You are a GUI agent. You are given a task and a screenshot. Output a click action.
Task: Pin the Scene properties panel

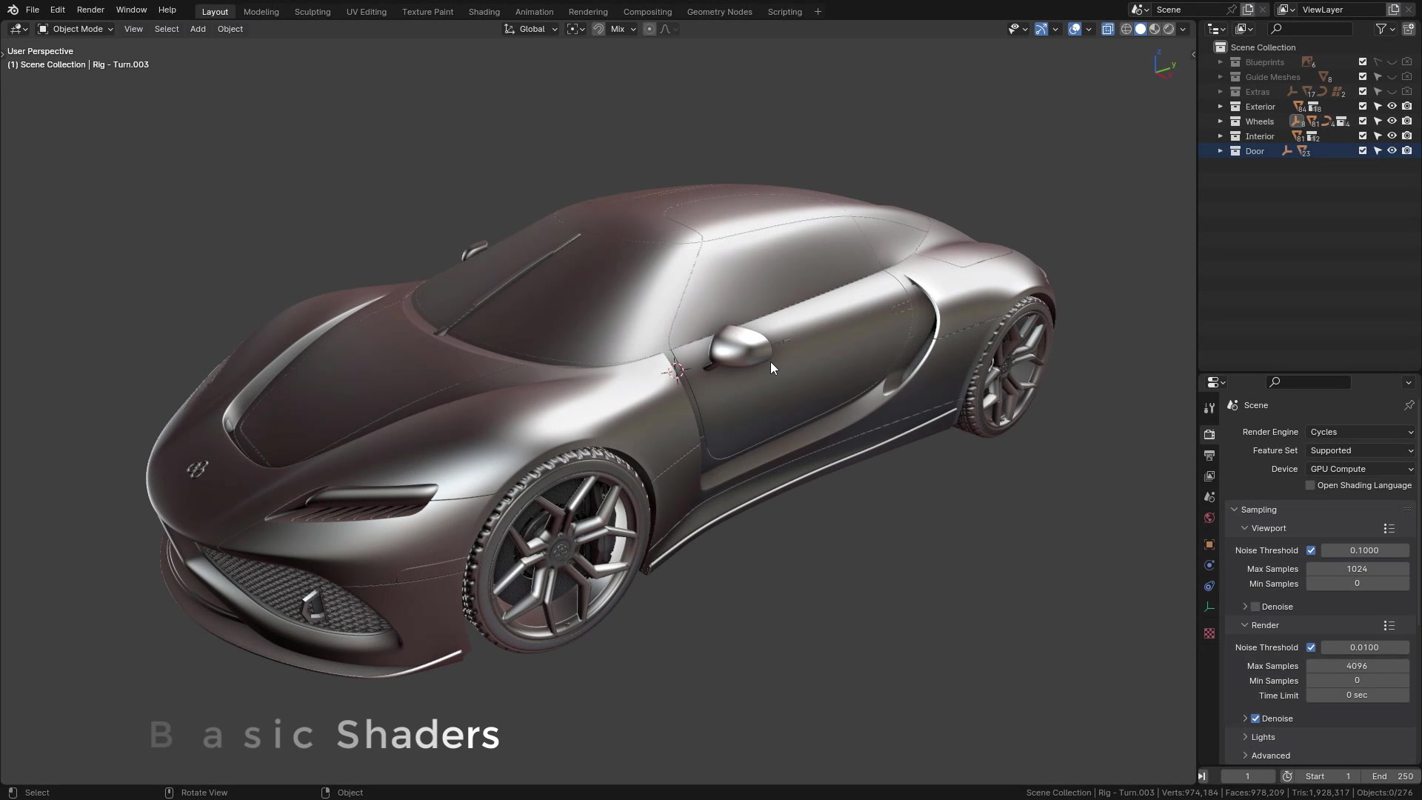1409,405
